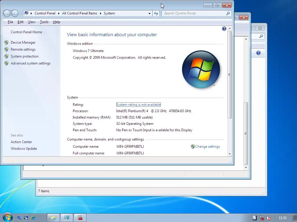Image resolution: width=297 pixels, height=222 pixels.
Task: Click System rating is not available link
Action: (138, 105)
